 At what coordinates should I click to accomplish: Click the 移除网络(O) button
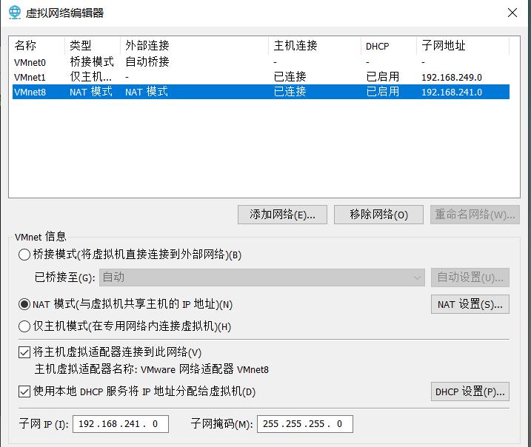coord(378,215)
